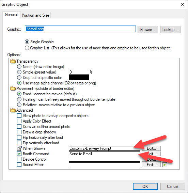
Task: Click the Advanced folder icon
Action: (x=13, y=110)
